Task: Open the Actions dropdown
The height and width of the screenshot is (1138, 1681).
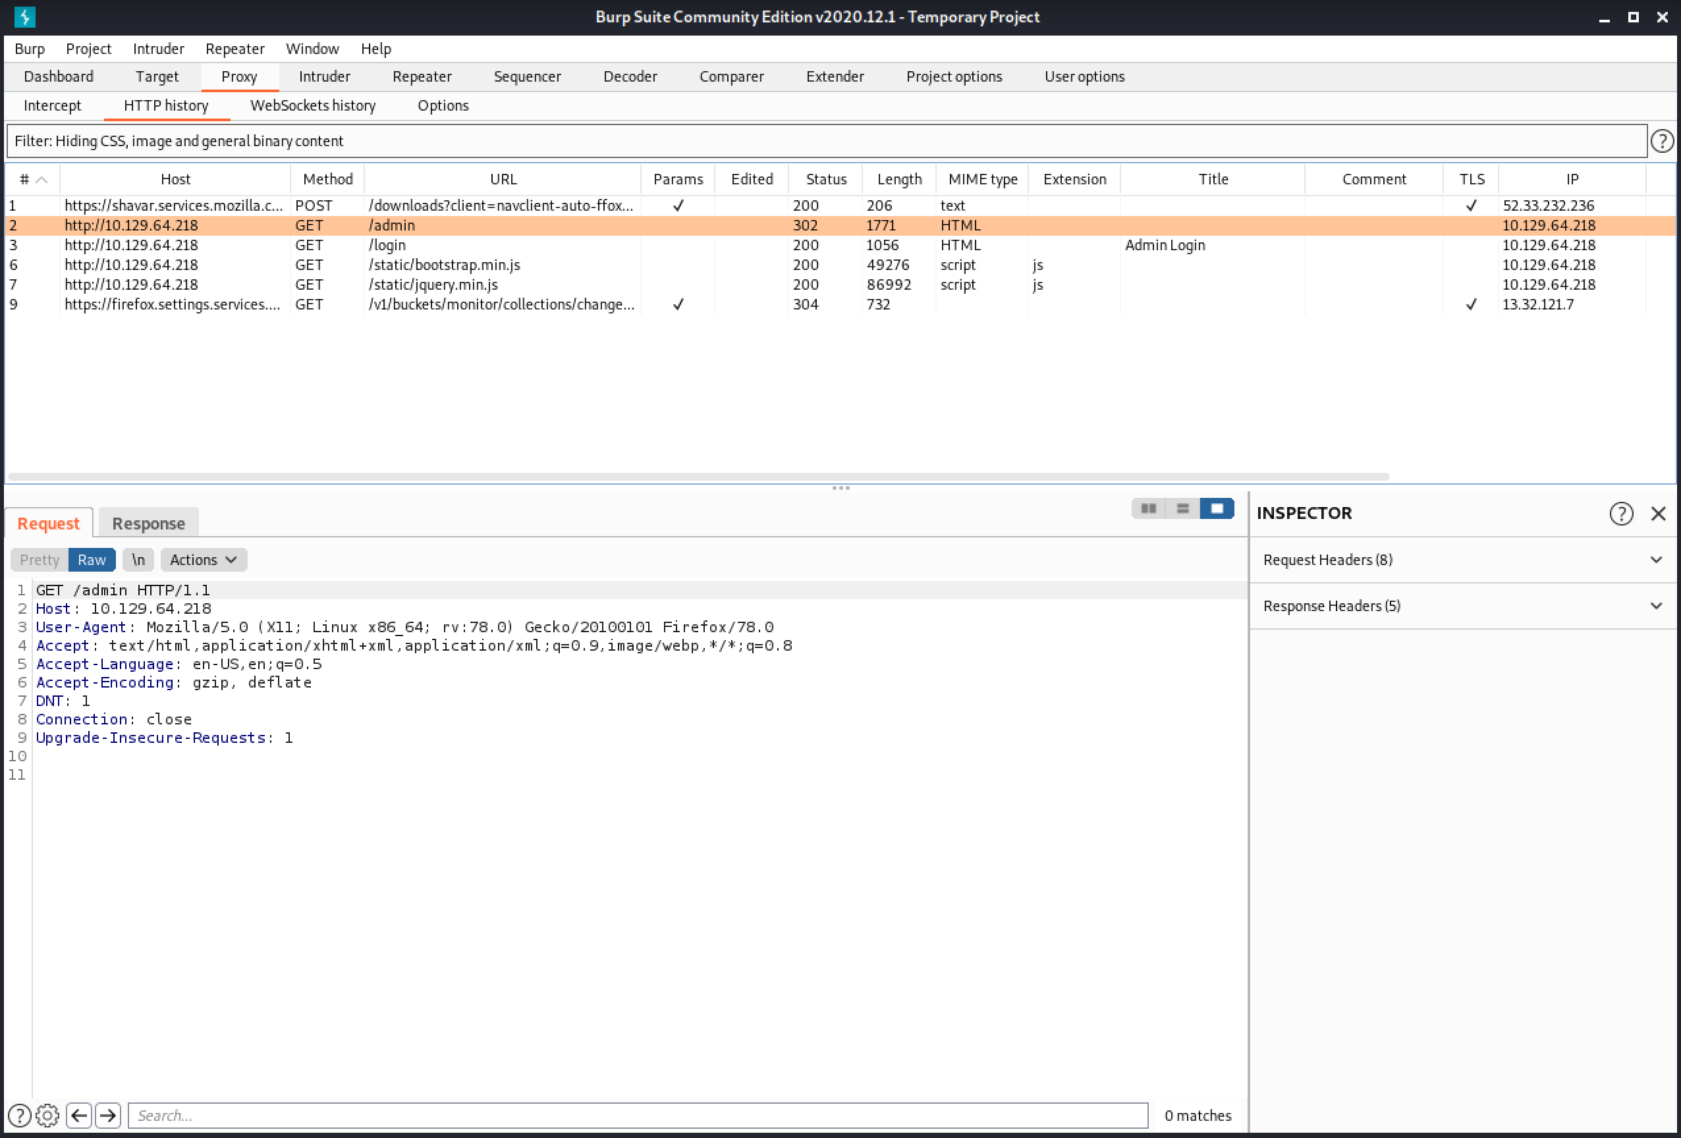Action: coord(204,560)
